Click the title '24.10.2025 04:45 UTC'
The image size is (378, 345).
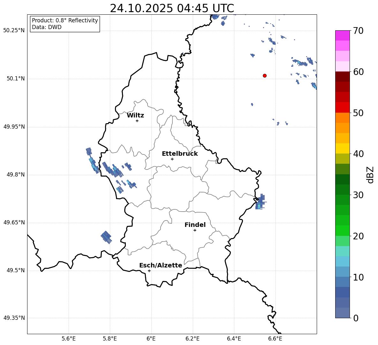172,8
